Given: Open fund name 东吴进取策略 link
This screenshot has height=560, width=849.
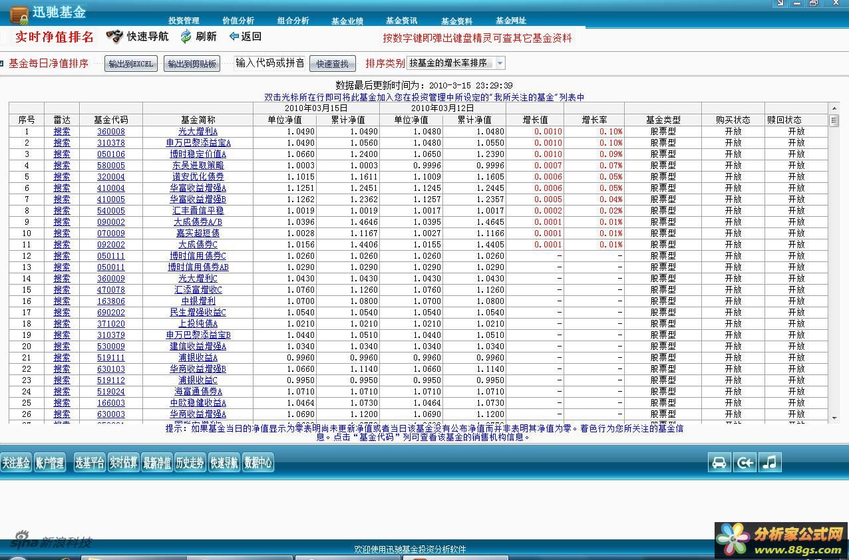Looking at the screenshot, I should [x=198, y=166].
